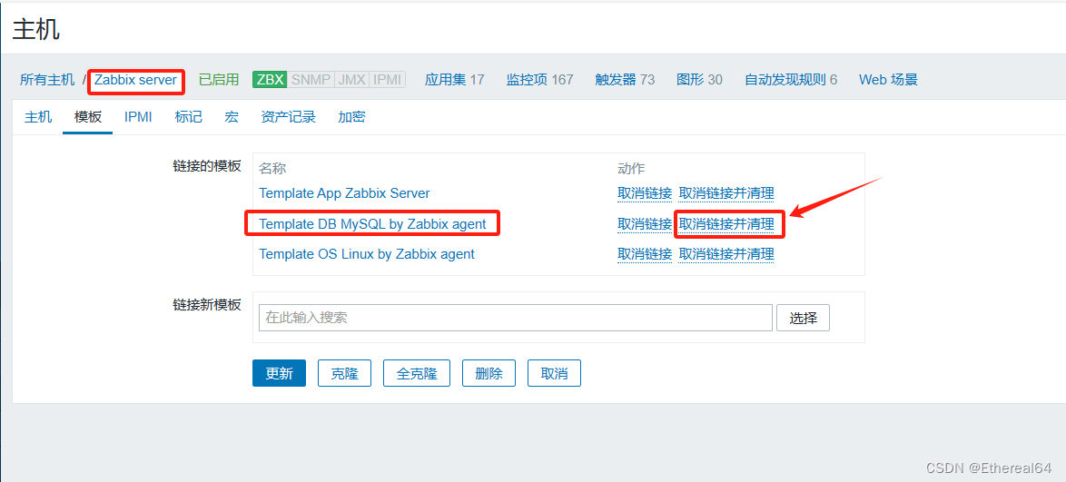Open the Zabbix server breadcrumb link

point(135,80)
